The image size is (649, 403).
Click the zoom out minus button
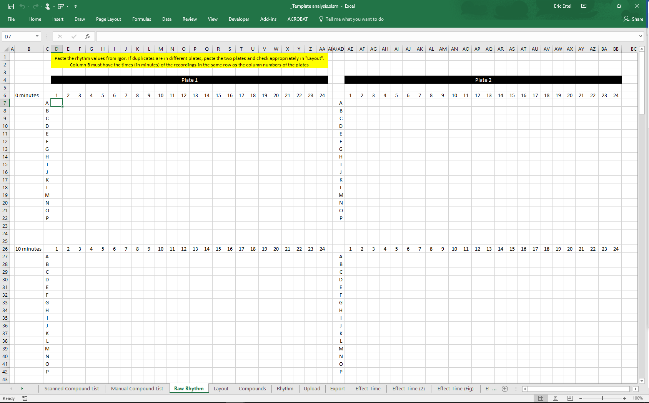581,398
